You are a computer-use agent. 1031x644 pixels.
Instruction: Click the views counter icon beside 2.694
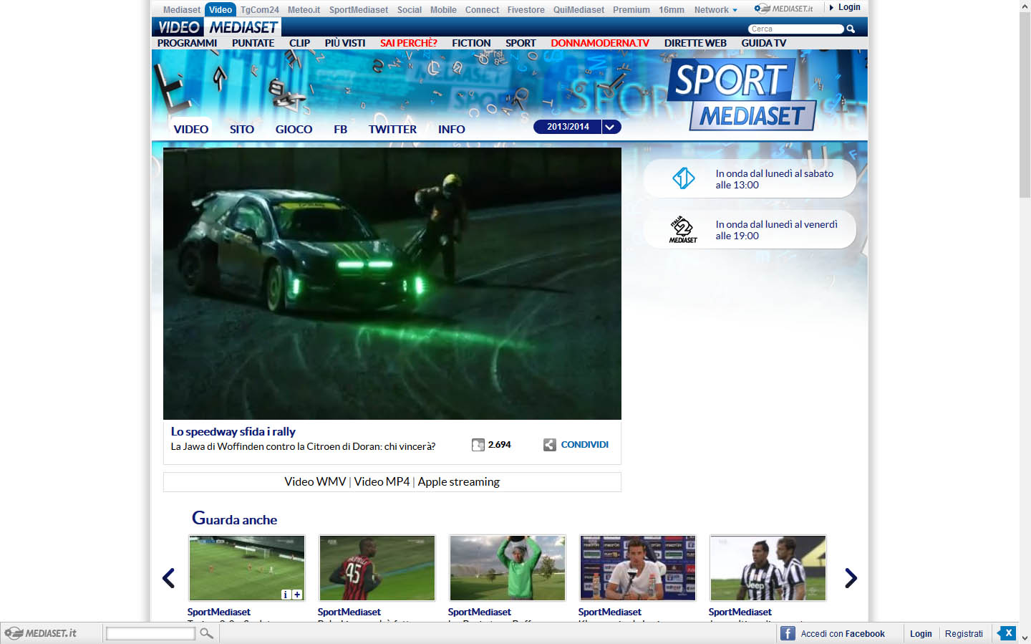[478, 445]
